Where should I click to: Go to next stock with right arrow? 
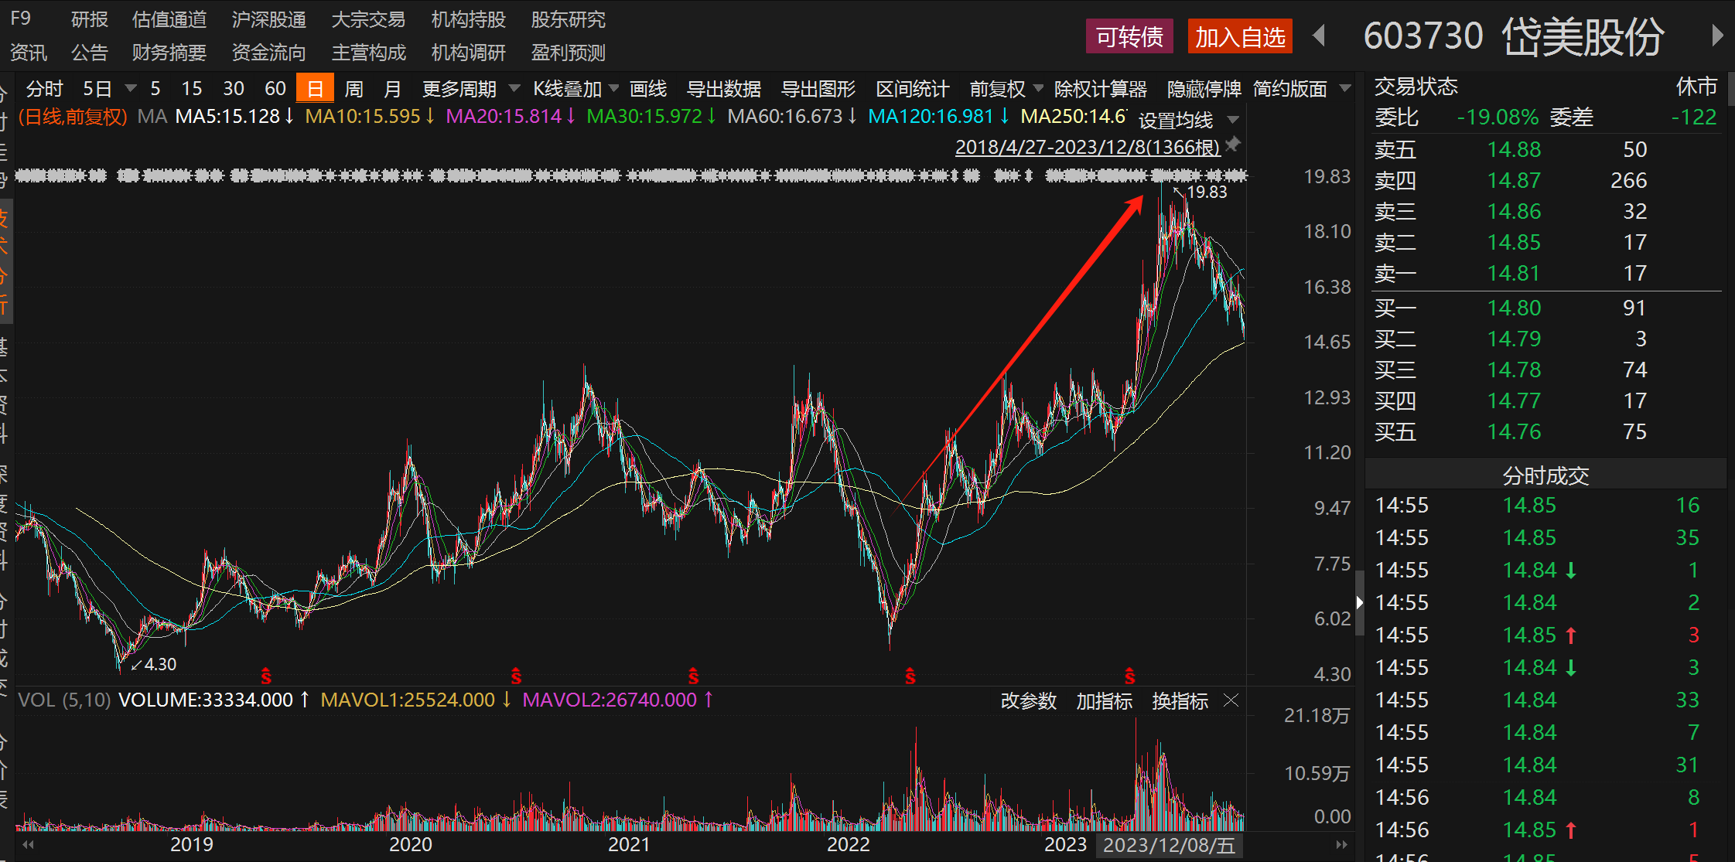(1716, 36)
